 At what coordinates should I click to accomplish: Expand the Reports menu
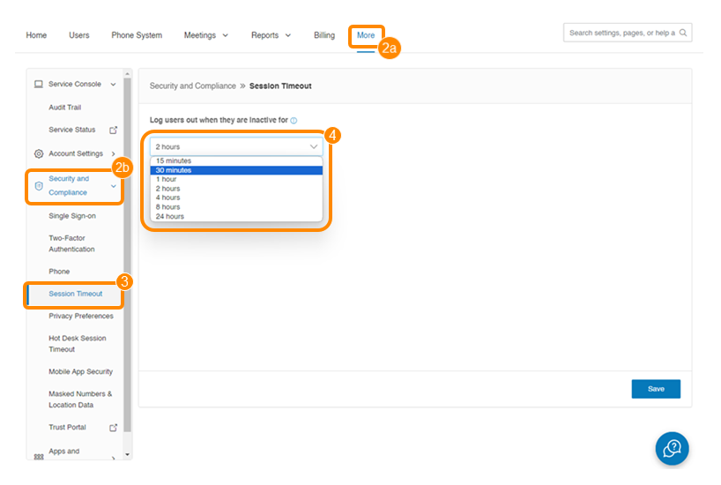[x=271, y=35]
